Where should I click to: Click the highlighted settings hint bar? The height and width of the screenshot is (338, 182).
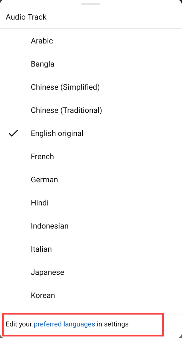(x=83, y=324)
